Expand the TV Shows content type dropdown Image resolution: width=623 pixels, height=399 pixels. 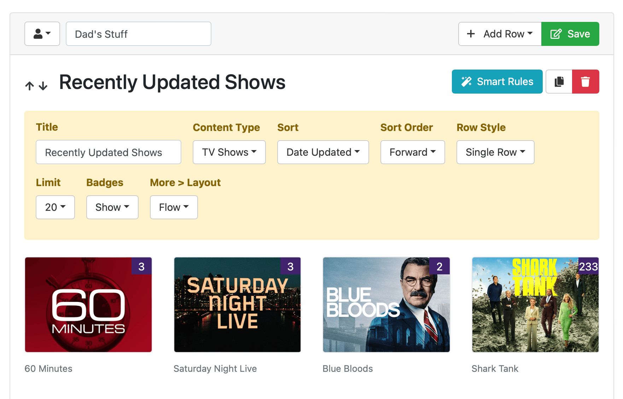pos(229,152)
